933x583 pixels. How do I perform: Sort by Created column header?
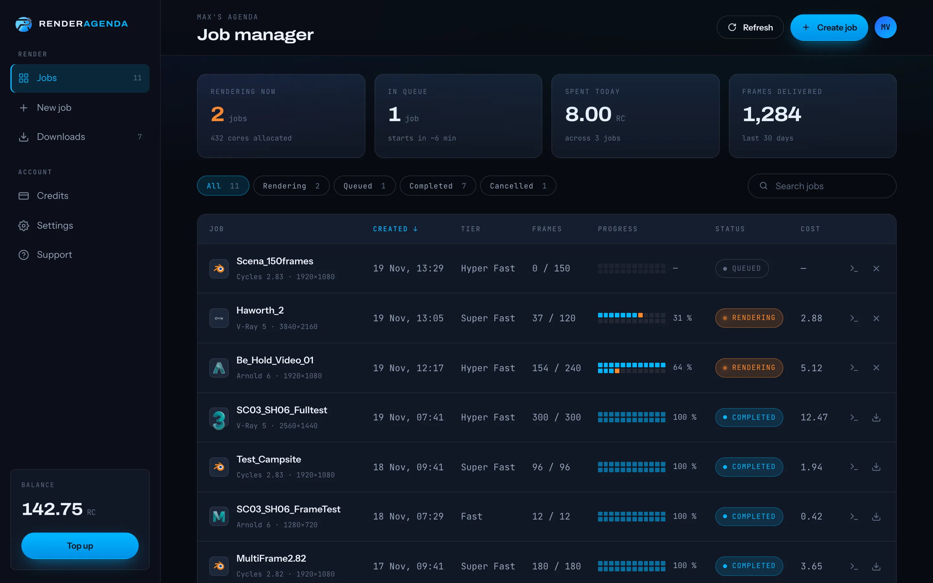click(x=395, y=229)
